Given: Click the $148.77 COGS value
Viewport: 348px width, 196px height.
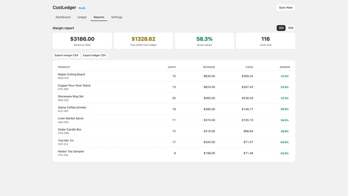Looking at the screenshot, I should [248, 109].
